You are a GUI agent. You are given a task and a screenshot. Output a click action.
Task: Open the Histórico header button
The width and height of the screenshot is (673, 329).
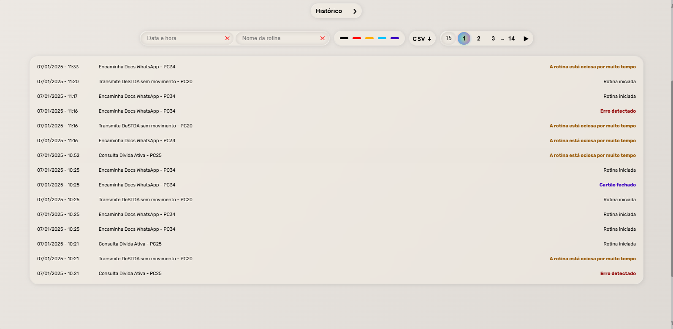pyautogui.click(x=329, y=11)
